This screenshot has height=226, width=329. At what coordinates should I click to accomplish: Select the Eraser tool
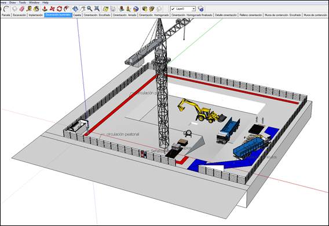[21, 9]
